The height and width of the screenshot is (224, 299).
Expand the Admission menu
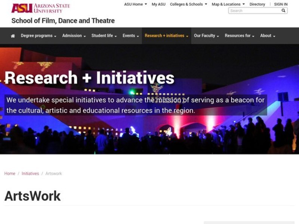[74, 36]
